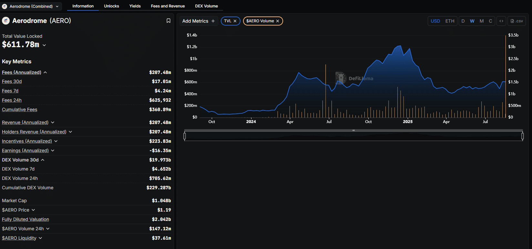This screenshot has height=249, width=532.
Task: Click the Fully Diluted Valuation label
Action: (x=26, y=219)
